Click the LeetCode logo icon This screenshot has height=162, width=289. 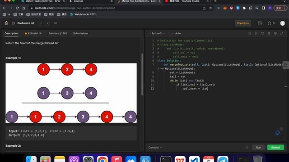click(6, 23)
